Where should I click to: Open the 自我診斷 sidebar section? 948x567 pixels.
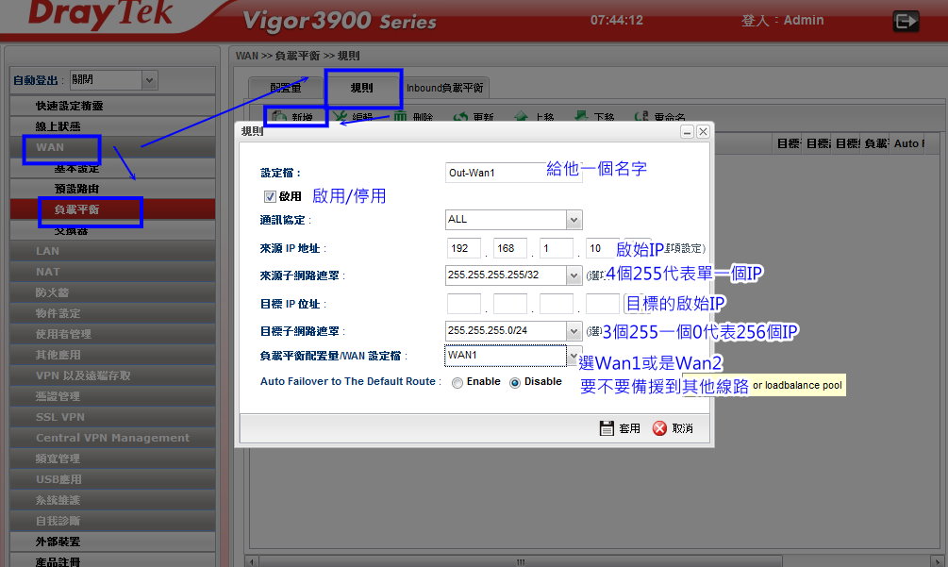[112, 521]
